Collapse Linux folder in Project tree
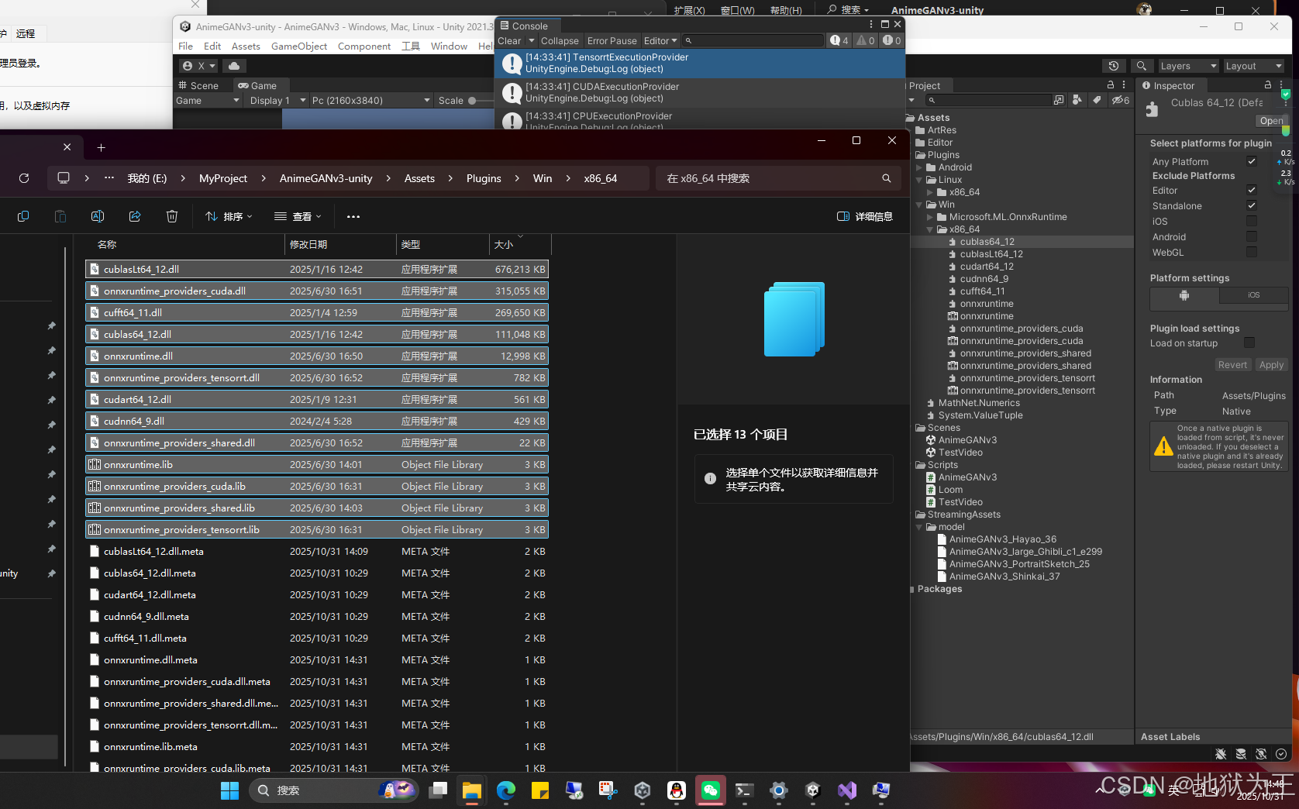Viewport: 1299px width, 809px height. [x=919, y=180]
